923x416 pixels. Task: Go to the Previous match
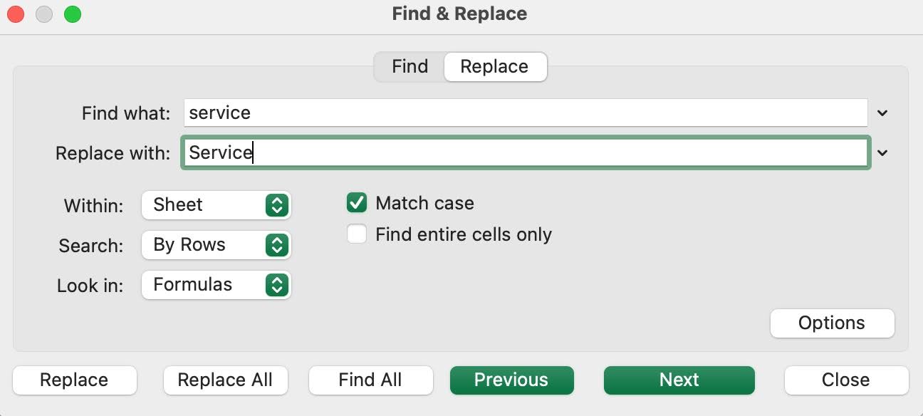pyautogui.click(x=511, y=380)
